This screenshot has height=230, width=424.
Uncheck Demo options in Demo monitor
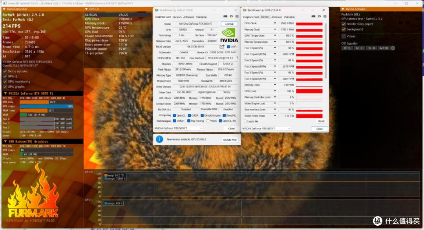pos(5,71)
